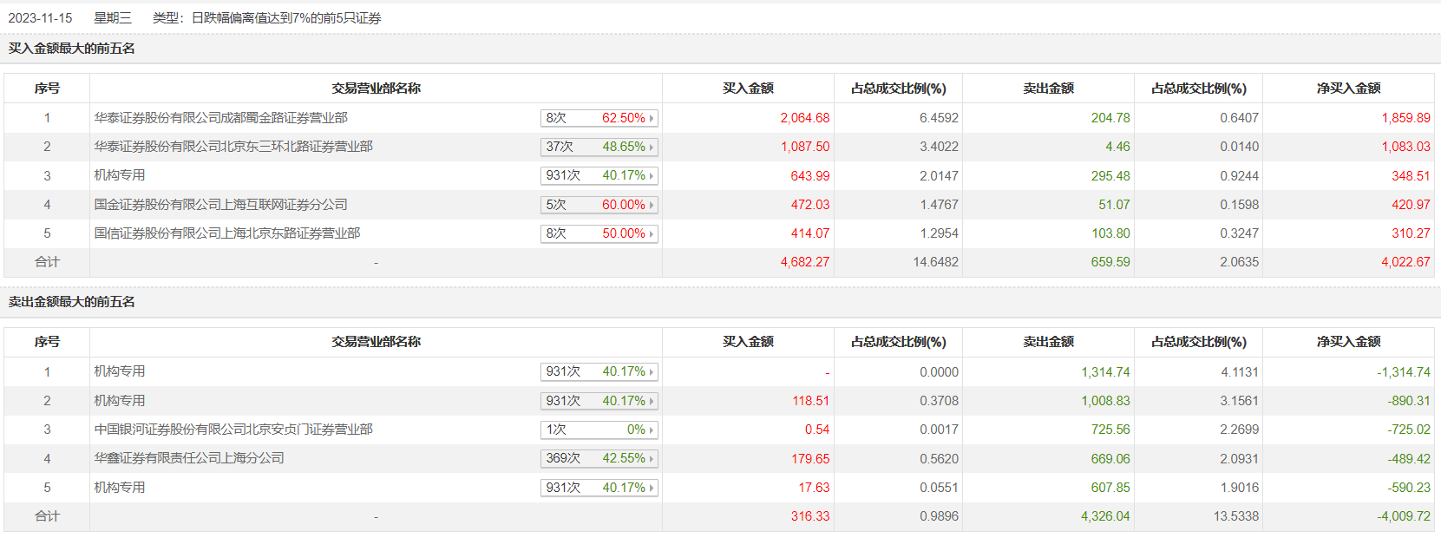This screenshot has width=1441, height=538.
Task: Click the 净买入金额 header in the buy table
Action: click(x=1348, y=89)
